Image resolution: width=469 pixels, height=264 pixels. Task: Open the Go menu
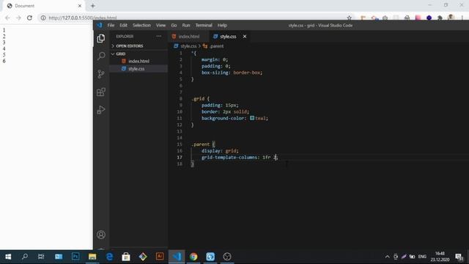tap(174, 26)
